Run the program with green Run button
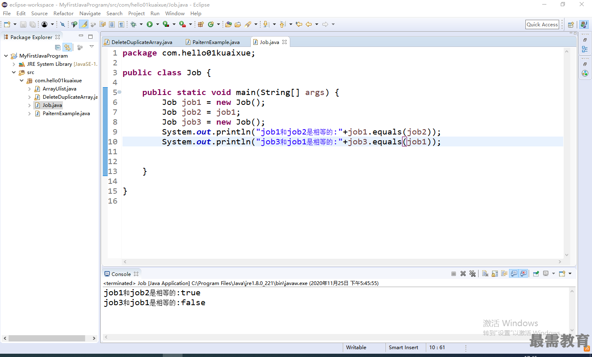 click(x=150, y=24)
